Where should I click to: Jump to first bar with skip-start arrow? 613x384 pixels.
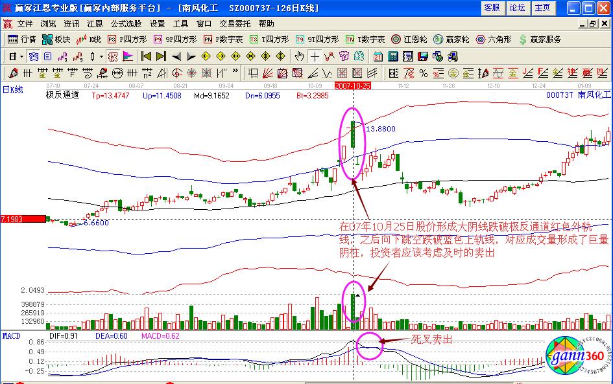tap(147, 56)
